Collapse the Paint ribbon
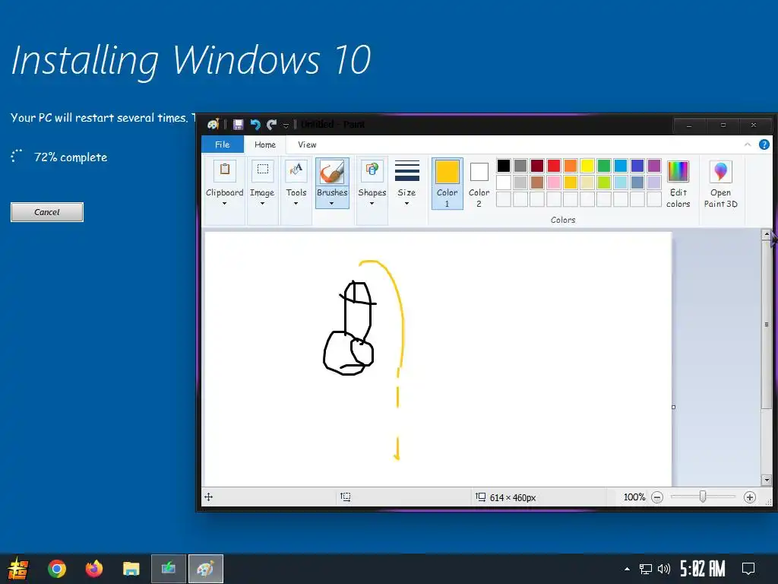Screen dimensions: 778x584 (748, 144)
